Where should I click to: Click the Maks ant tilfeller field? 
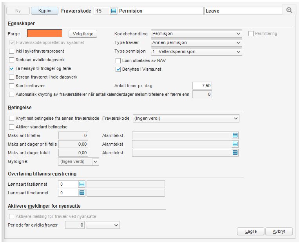[x=73, y=135]
